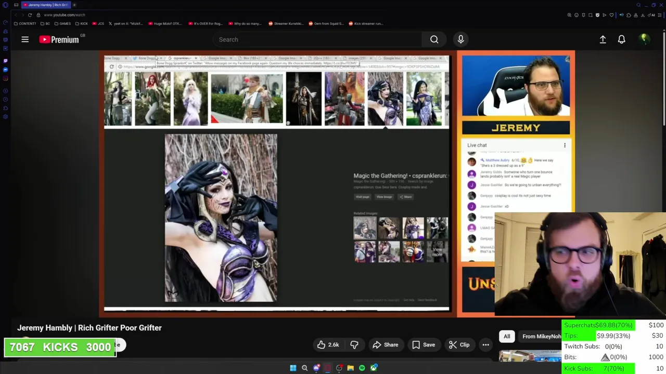The width and height of the screenshot is (666, 374).
Task: Open more actions ellipsis below video
Action: (x=485, y=345)
